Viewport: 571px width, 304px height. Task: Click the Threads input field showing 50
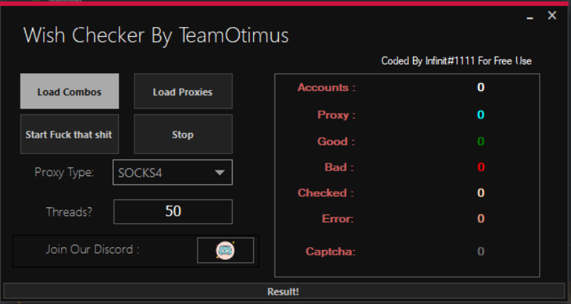click(173, 211)
